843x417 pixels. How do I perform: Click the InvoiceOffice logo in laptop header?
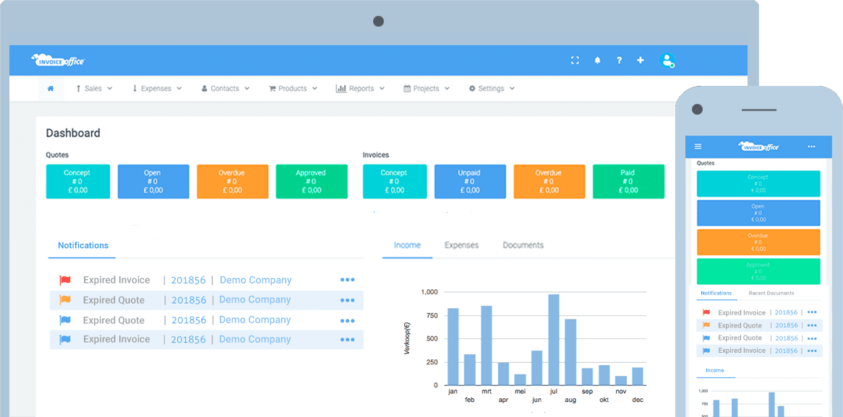58,60
